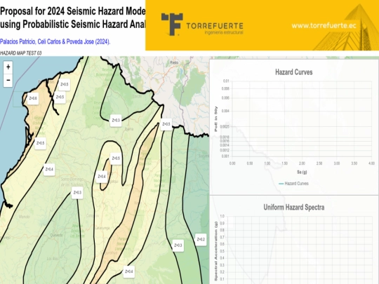Image resolution: width=379 pixels, height=284 pixels.
Task: Click the Z=0.3 label near Ibarra
Action: [x=116, y=120]
